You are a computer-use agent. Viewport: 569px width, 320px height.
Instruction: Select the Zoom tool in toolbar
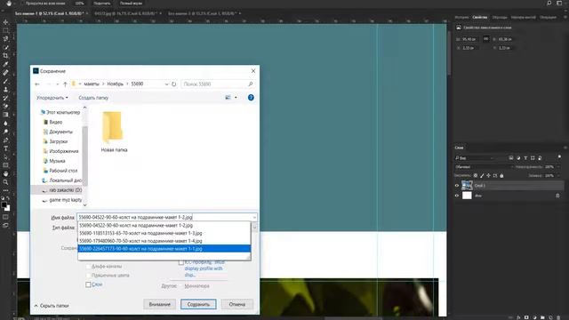click(x=5, y=182)
